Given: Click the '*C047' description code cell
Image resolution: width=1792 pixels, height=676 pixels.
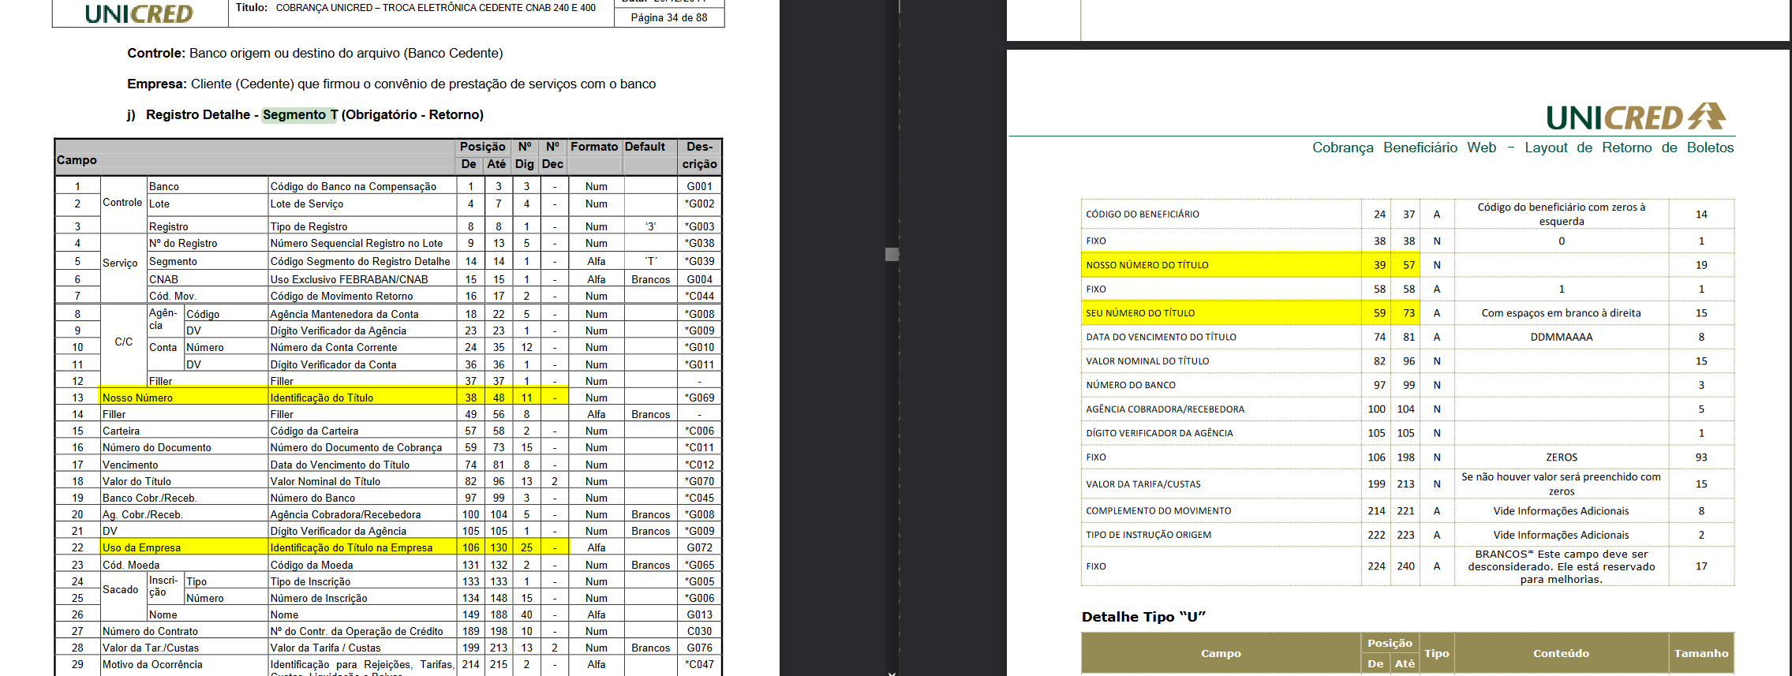Looking at the screenshot, I should [x=699, y=664].
